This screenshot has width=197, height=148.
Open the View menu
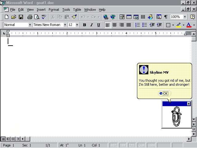(30, 10)
